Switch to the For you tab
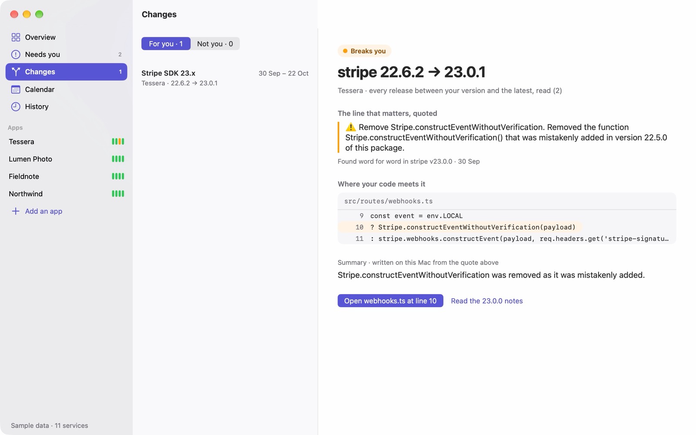The image size is (696, 435). pyautogui.click(x=166, y=43)
